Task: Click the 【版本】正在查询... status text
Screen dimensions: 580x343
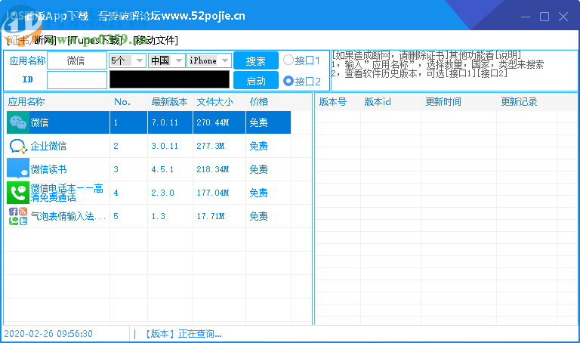Action: coord(181,334)
